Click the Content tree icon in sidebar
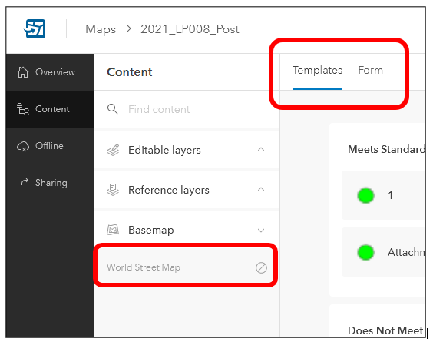This screenshot has width=433, height=342. click(x=23, y=109)
